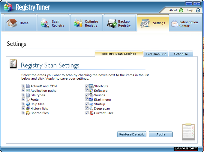This screenshot has height=152, width=204.
Task: Toggle the Startup checkbox
Action: pos(87,104)
